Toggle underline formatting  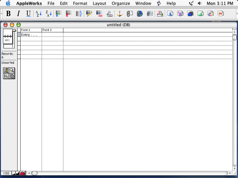(x=28, y=13)
